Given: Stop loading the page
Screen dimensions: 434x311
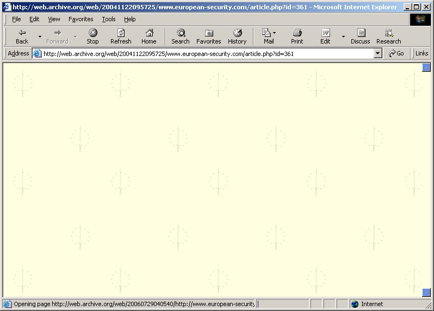Looking at the screenshot, I should (92, 36).
